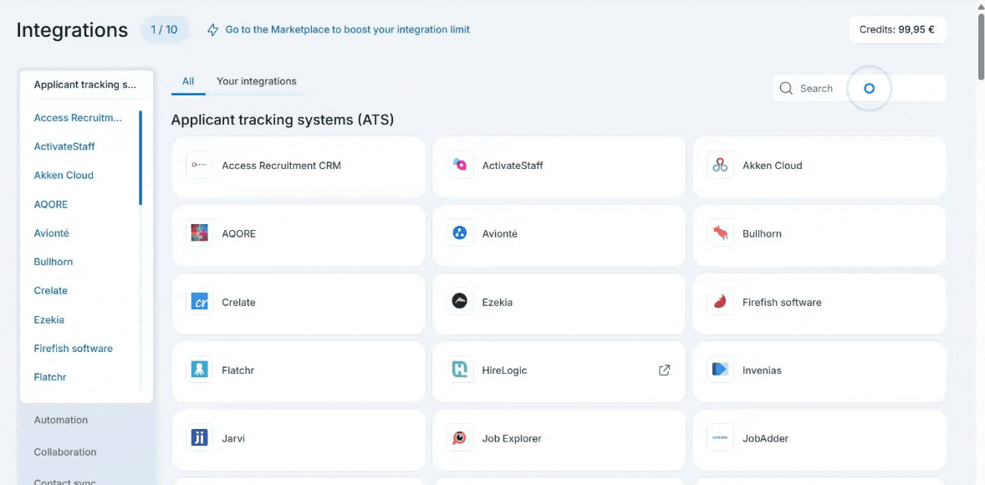Click the ActivateStaff logo icon
985x485 pixels.
(460, 166)
